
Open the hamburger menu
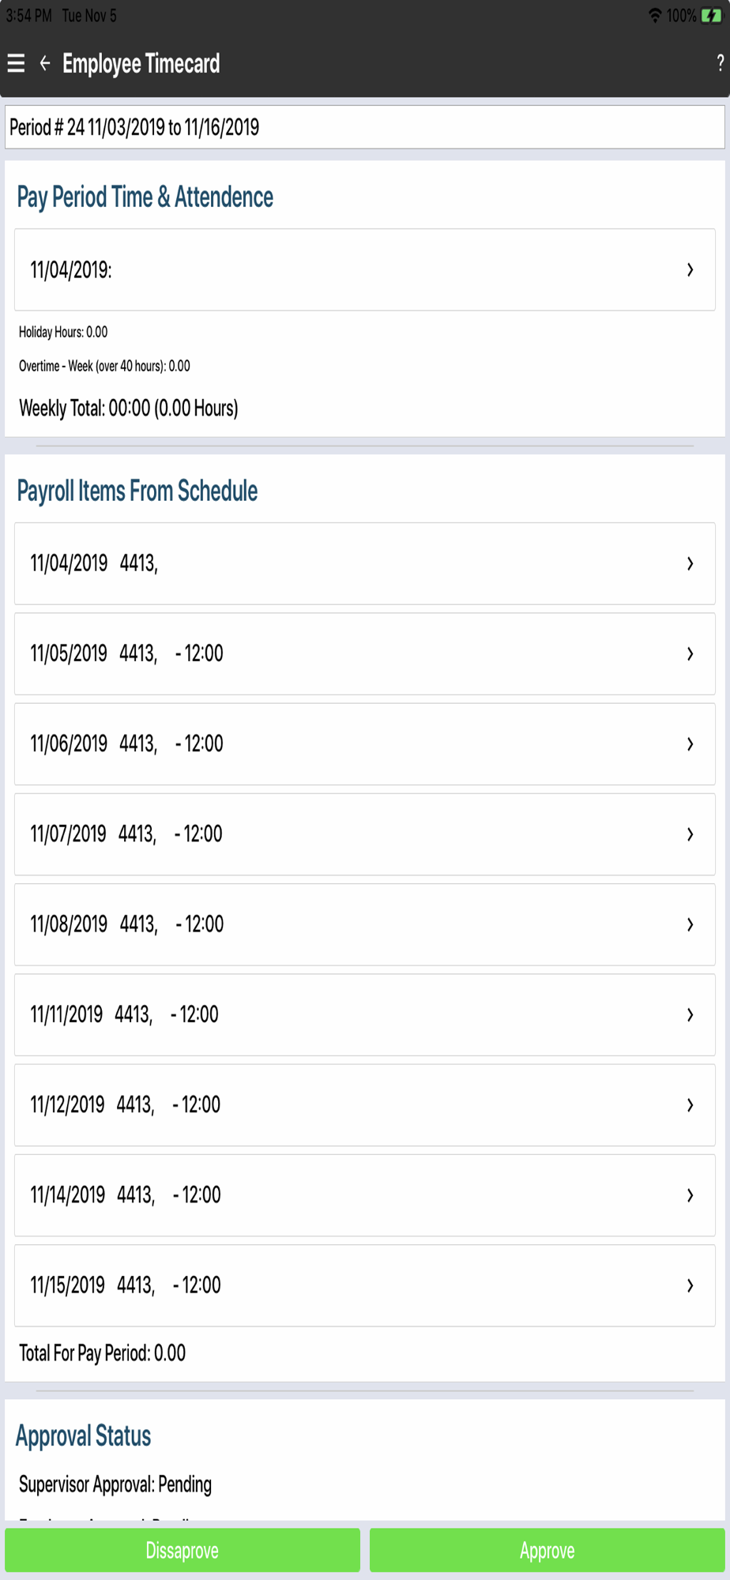(16, 63)
